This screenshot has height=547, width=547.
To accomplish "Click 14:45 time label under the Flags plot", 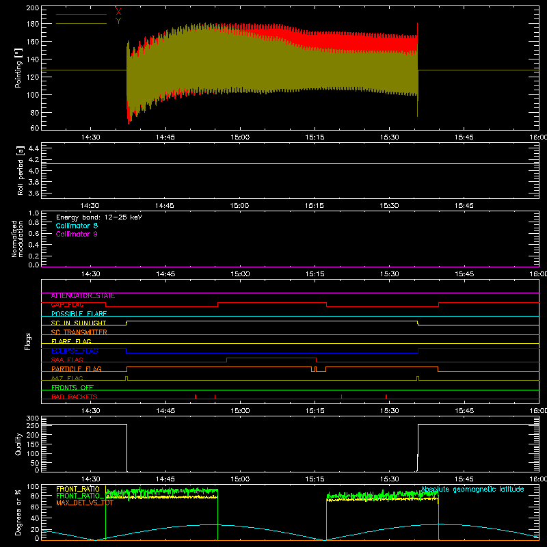I will (165, 411).
